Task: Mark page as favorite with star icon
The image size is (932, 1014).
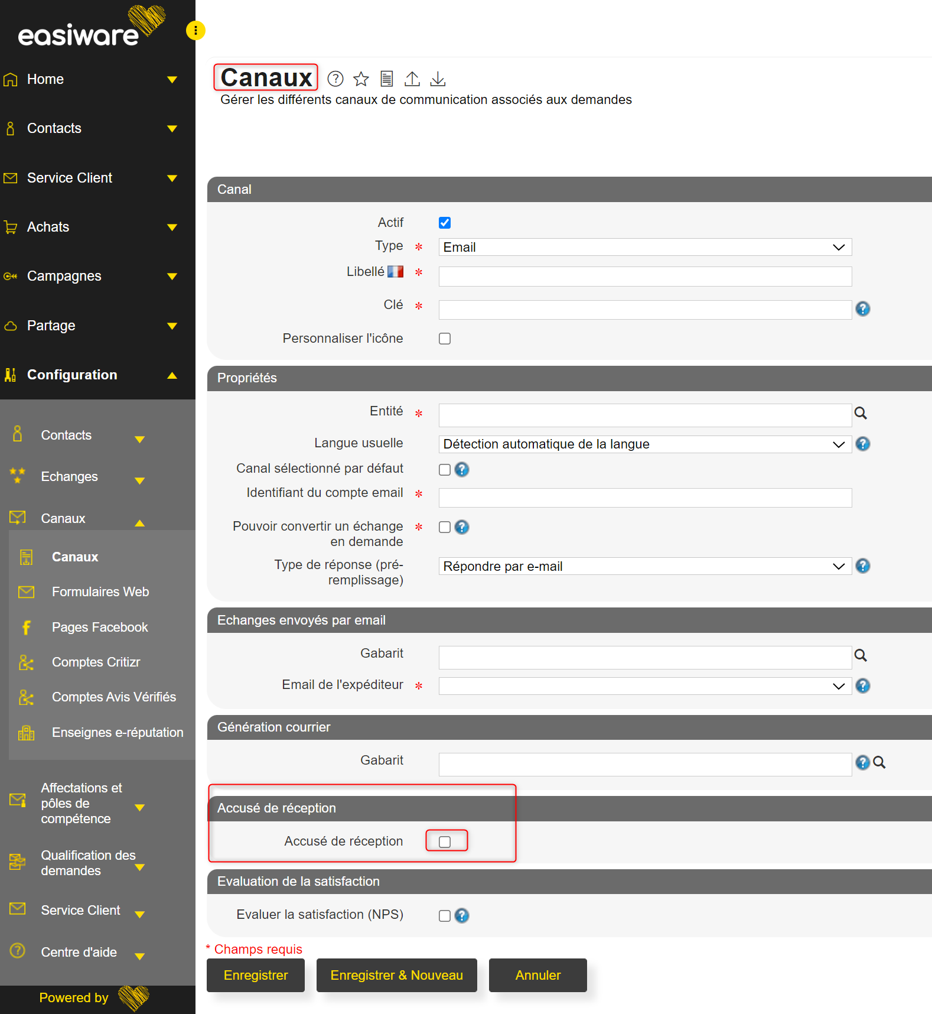Action: tap(361, 79)
